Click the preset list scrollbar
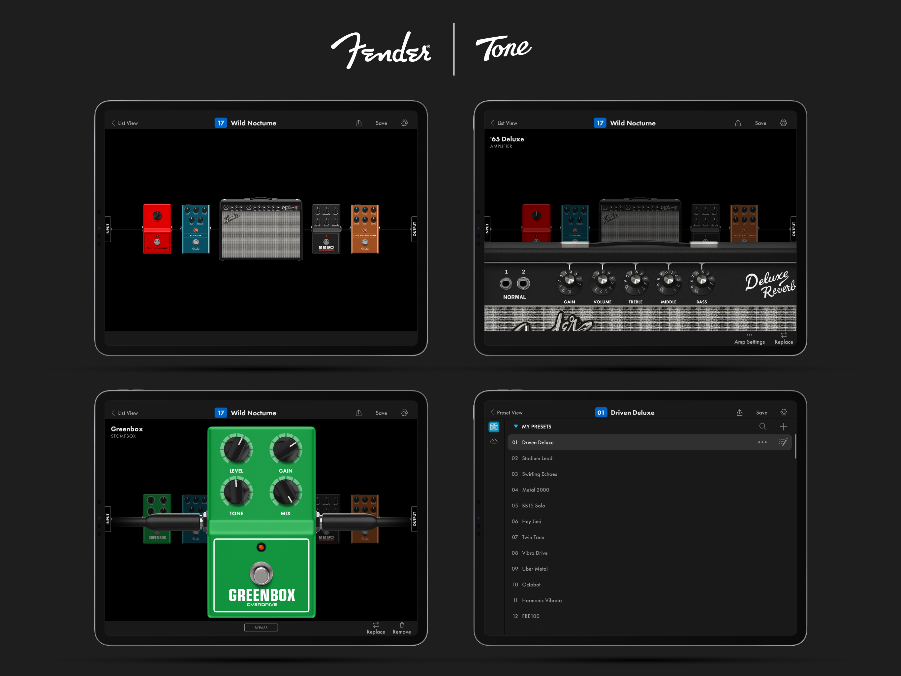Viewport: 901px width, 676px height. [x=795, y=446]
